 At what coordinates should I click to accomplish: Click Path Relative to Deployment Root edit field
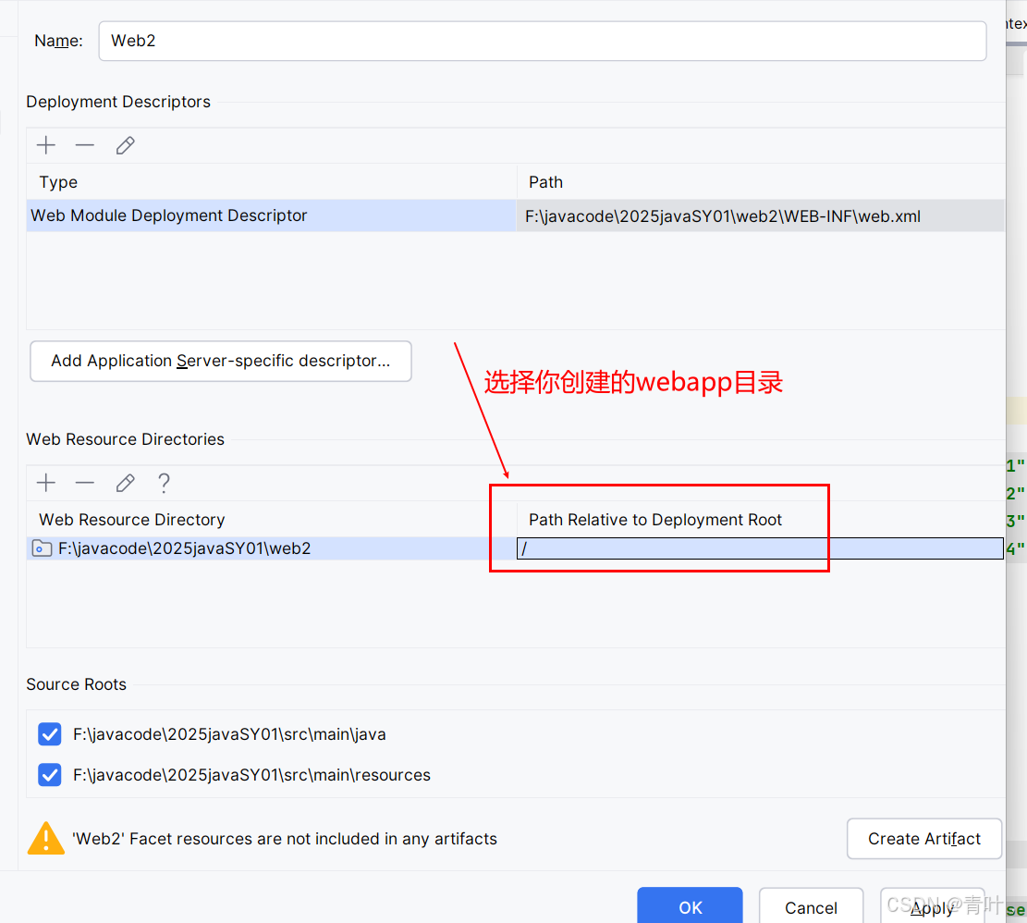(x=760, y=548)
